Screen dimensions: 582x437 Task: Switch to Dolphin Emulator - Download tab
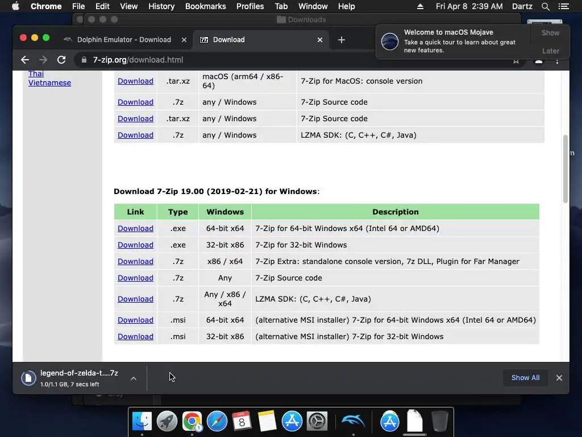[124, 40]
